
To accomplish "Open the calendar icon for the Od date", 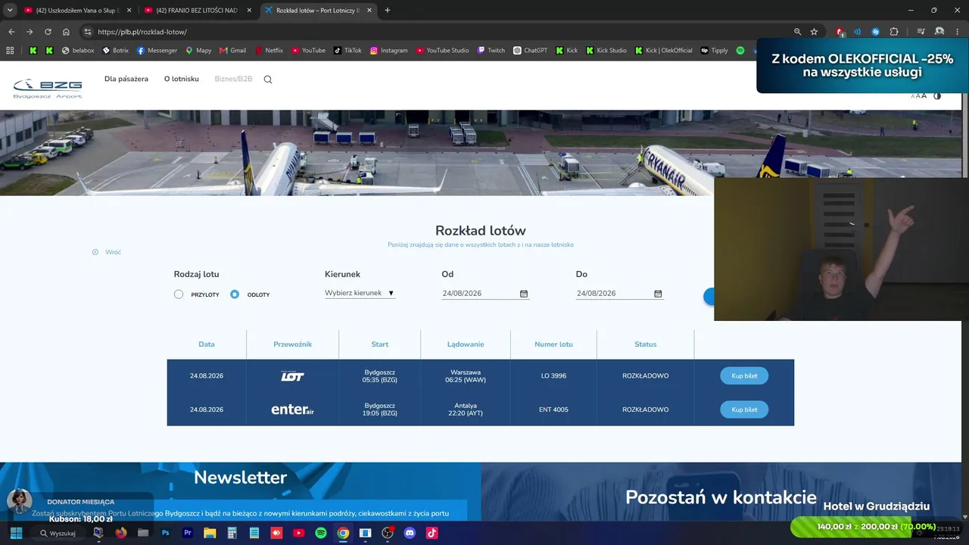I will pos(524,294).
